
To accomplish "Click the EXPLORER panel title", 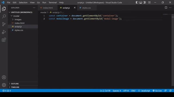I will (15, 8).
